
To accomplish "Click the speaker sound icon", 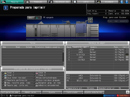I will [x=122, y=2].
